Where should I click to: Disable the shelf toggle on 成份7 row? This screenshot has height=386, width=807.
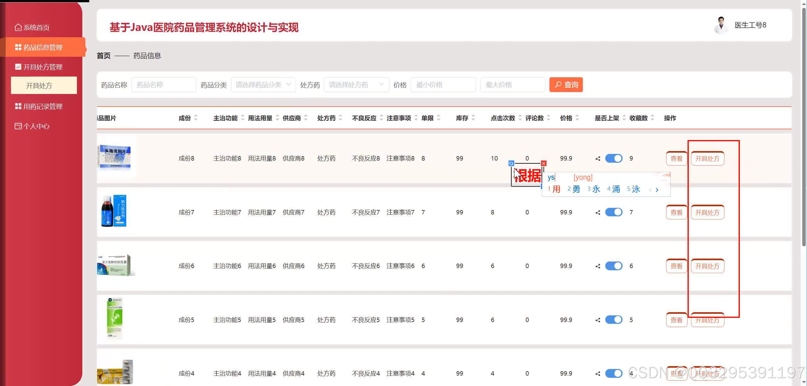click(x=613, y=212)
